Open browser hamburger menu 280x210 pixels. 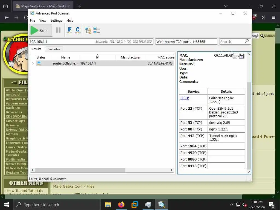tap(273, 17)
